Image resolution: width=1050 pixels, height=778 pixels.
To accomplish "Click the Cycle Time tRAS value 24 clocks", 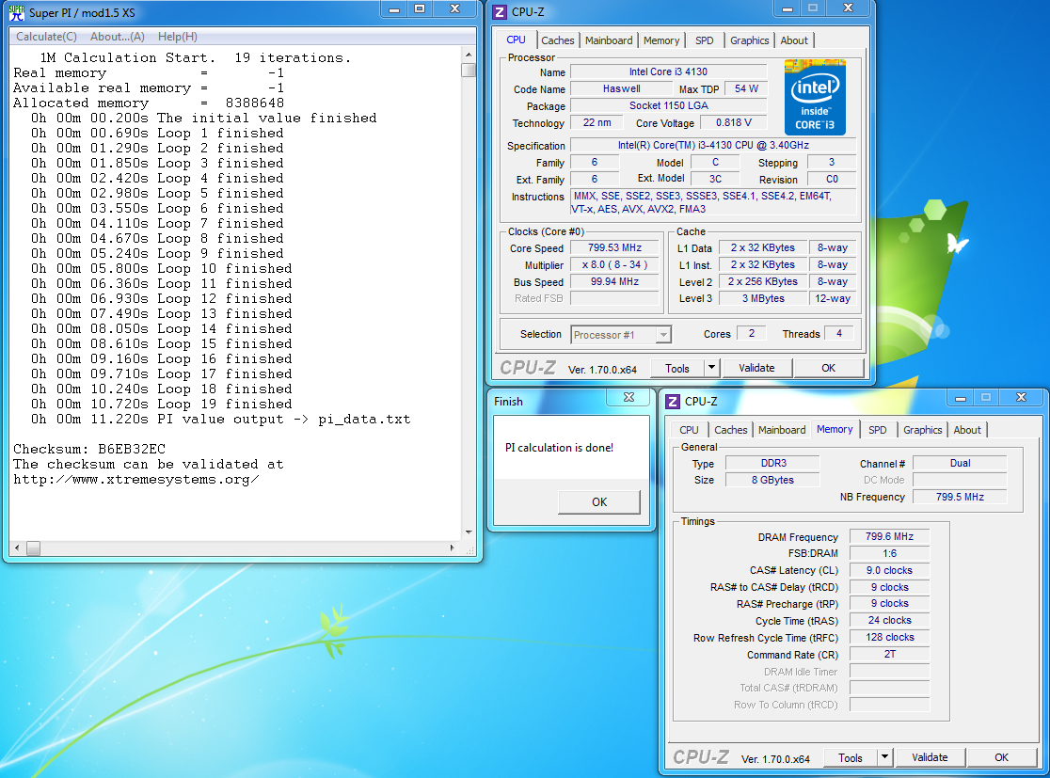I will pos(889,620).
